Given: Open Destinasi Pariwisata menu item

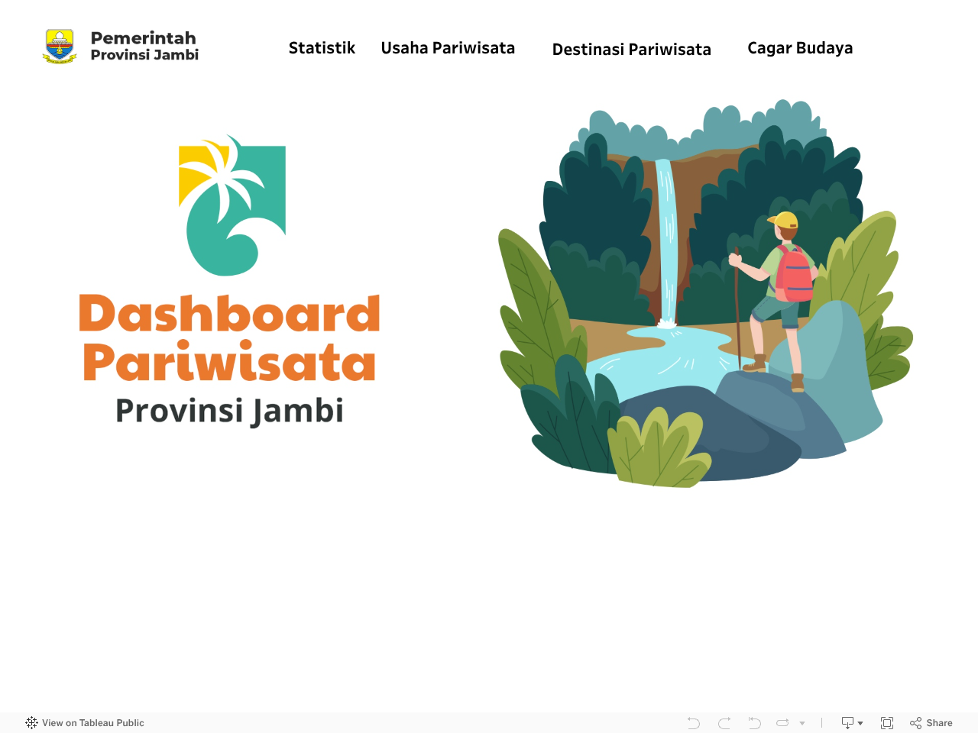Looking at the screenshot, I should click(632, 50).
